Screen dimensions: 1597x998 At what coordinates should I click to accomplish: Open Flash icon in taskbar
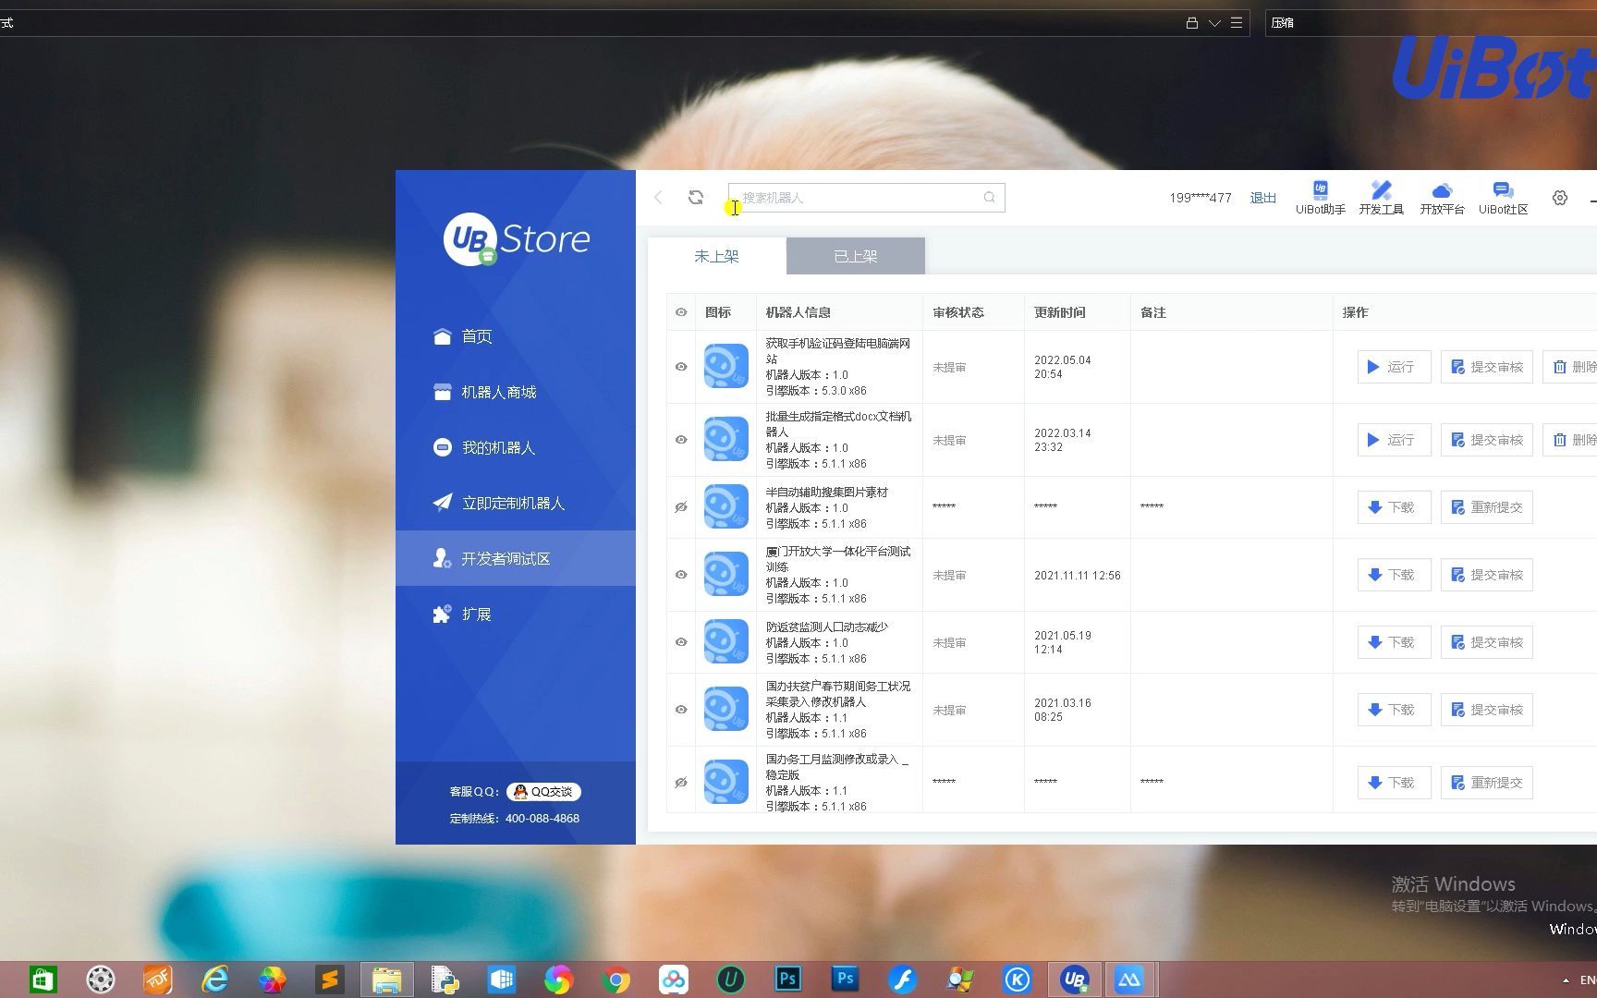click(x=902, y=980)
